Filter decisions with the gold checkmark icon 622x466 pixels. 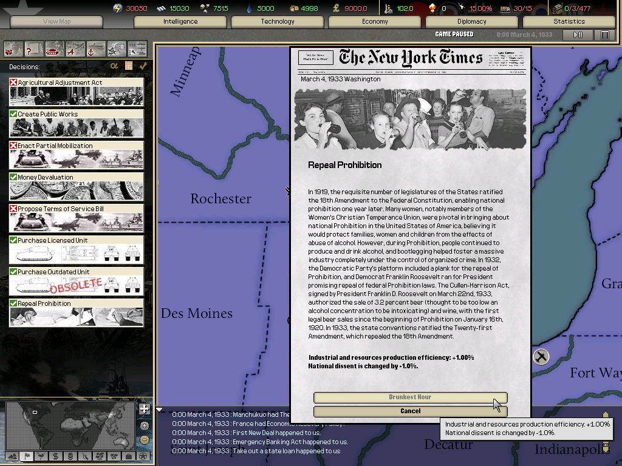(143, 66)
